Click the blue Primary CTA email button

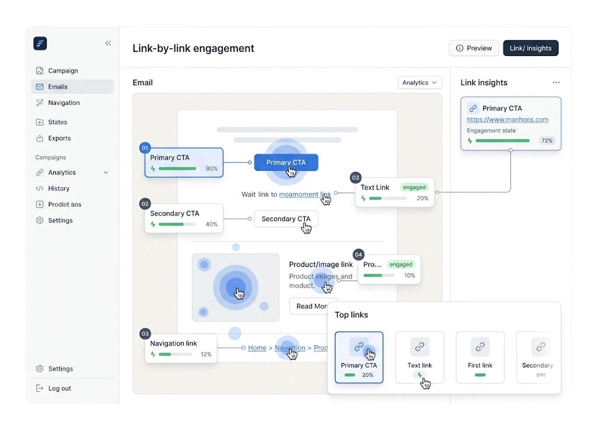pyautogui.click(x=286, y=163)
